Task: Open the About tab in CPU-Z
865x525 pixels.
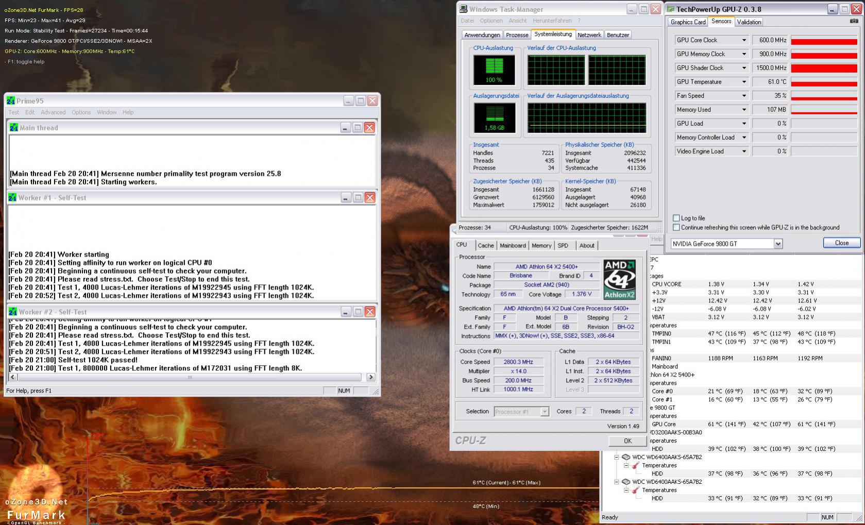Action: tap(587, 246)
